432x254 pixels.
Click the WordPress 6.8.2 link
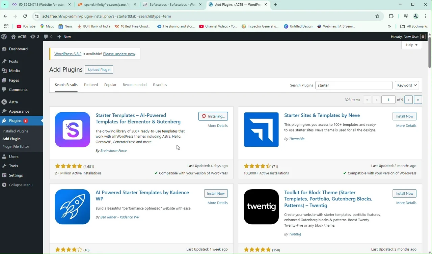pos(68,54)
